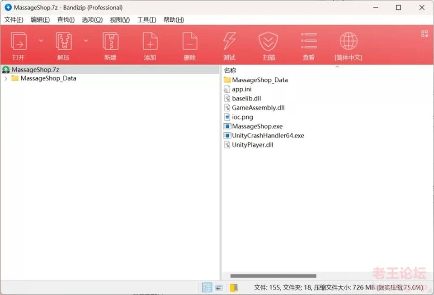Create a new archive with 新建
Screen dimensions: 434x295
(x=110, y=41)
